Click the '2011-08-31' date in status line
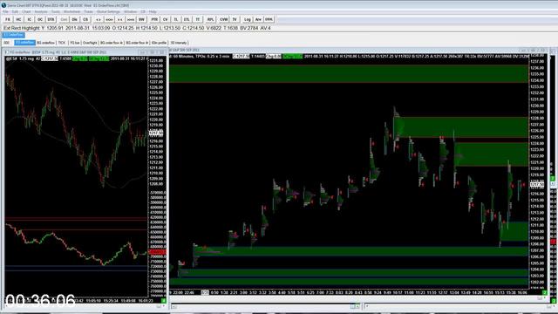Image resolution: width=558 pixels, height=314 pixels. (78, 28)
